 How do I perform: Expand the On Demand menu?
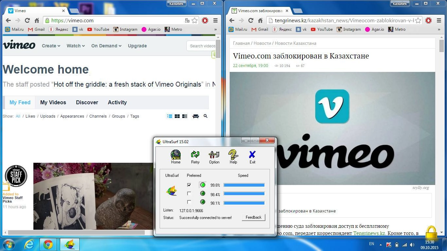coord(106,46)
